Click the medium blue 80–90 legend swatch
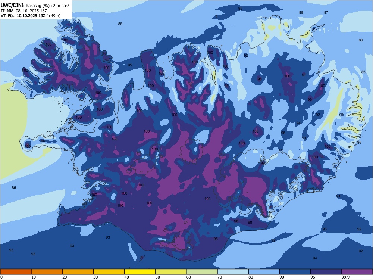 point(264,272)
